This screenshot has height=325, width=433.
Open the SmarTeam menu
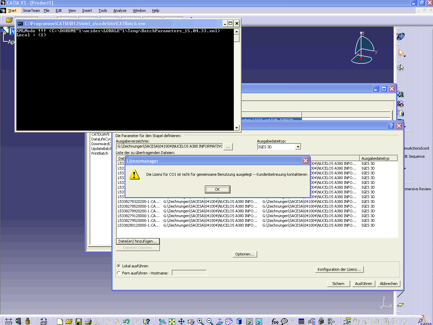click(x=31, y=11)
